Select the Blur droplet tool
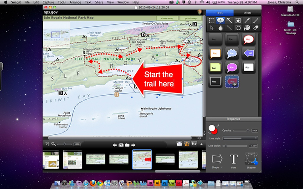This screenshot has width=303, height=189. (x=220, y=28)
